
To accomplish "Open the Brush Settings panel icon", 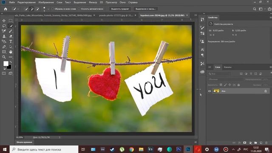I will pos(202,28).
